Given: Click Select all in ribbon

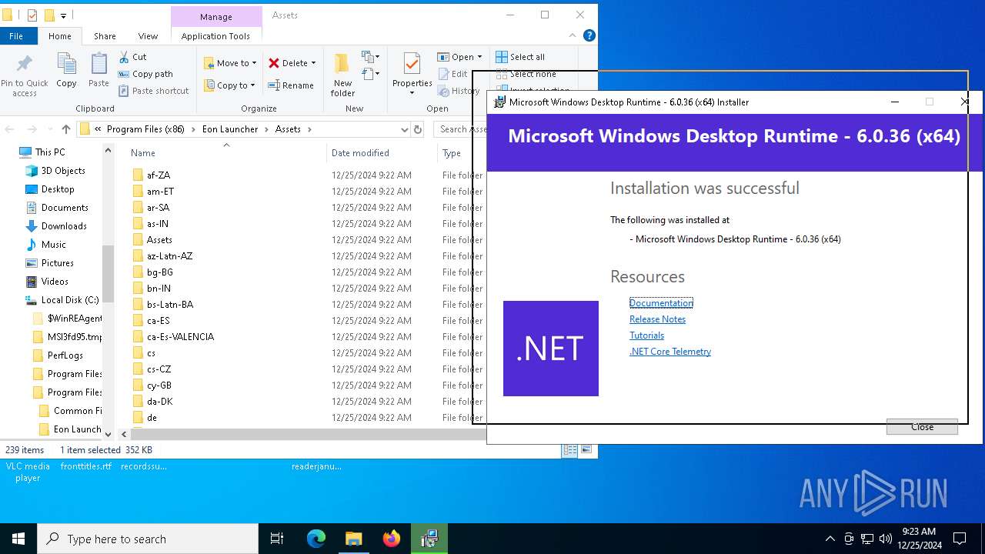Looking at the screenshot, I should pos(520,57).
